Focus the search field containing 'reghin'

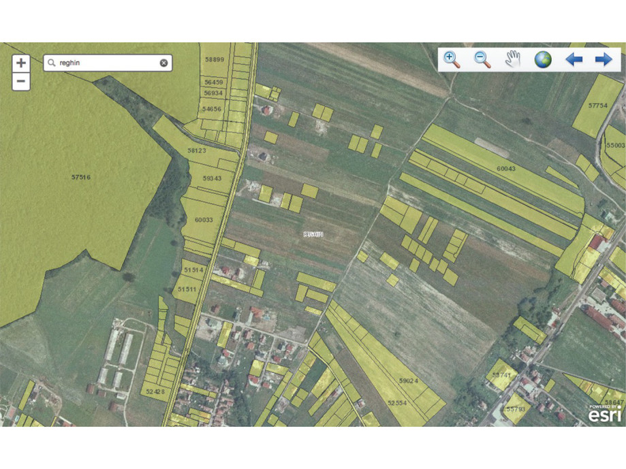point(106,63)
